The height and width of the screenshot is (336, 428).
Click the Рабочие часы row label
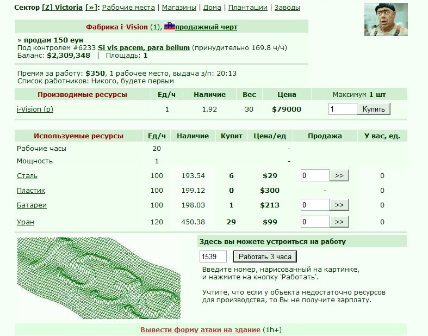(x=41, y=149)
